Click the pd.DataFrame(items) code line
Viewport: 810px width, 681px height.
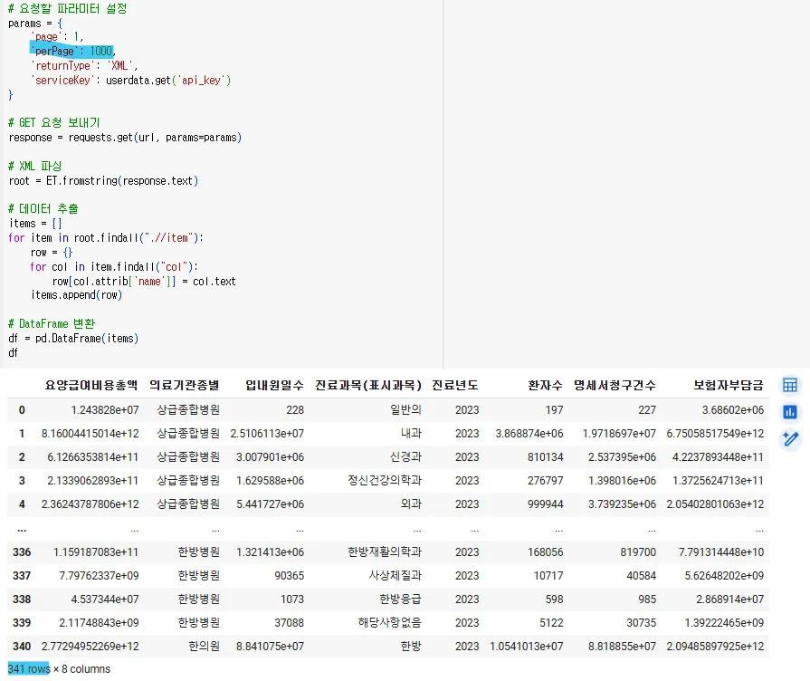pos(73,338)
